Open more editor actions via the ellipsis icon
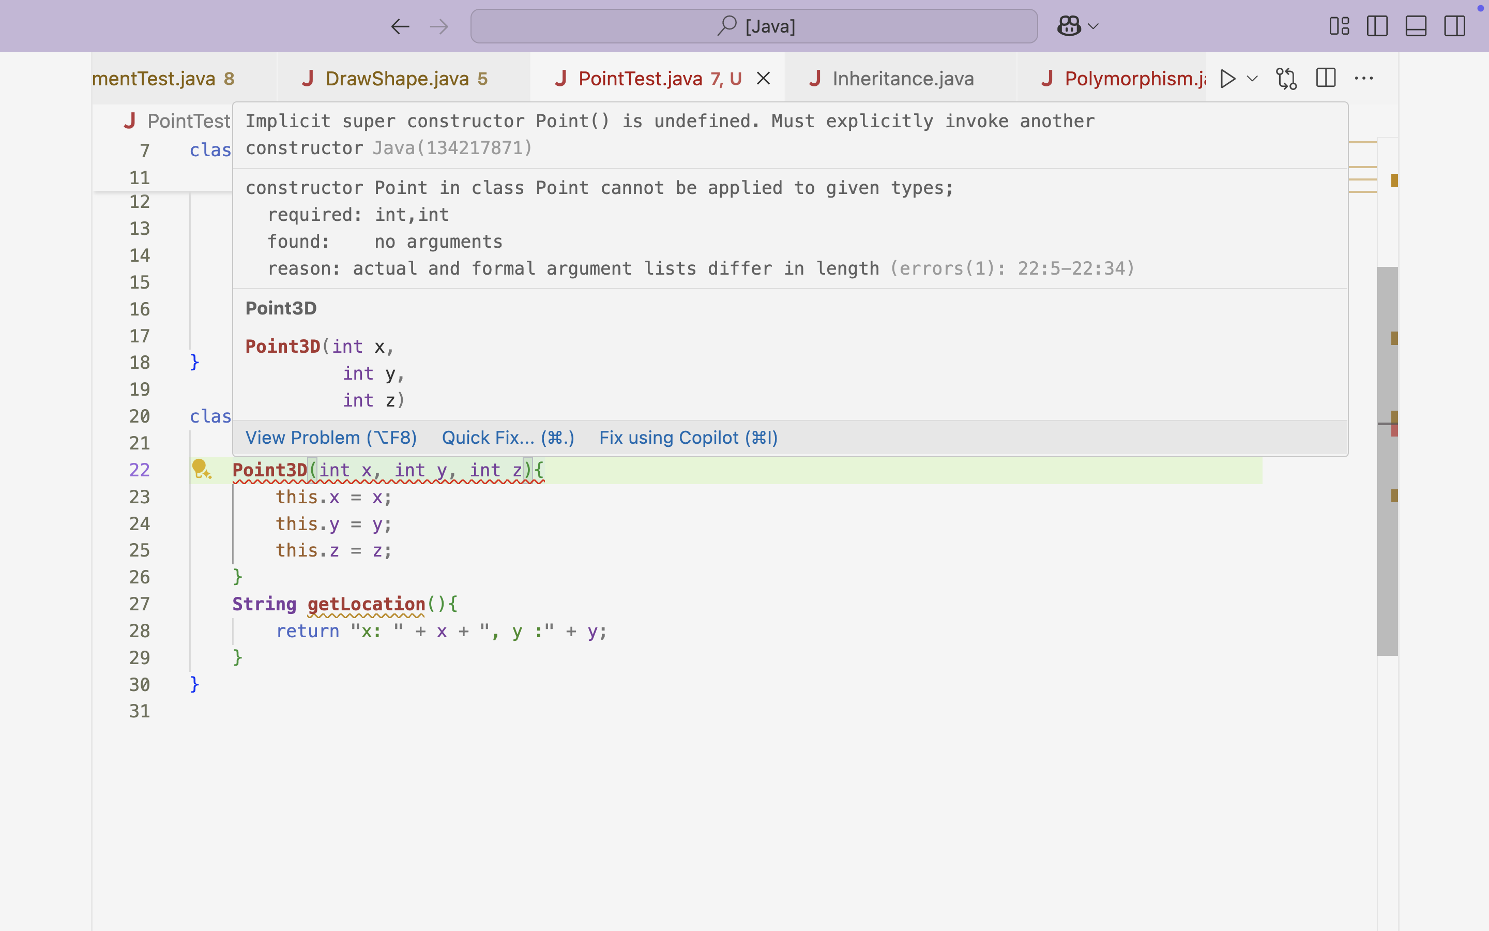This screenshot has width=1489, height=931. (1364, 78)
